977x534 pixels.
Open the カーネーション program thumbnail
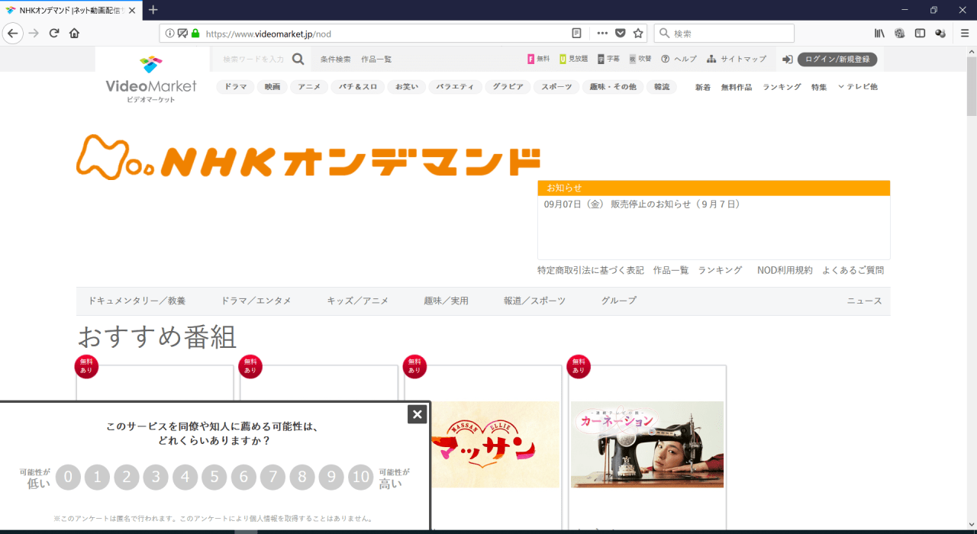647,445
